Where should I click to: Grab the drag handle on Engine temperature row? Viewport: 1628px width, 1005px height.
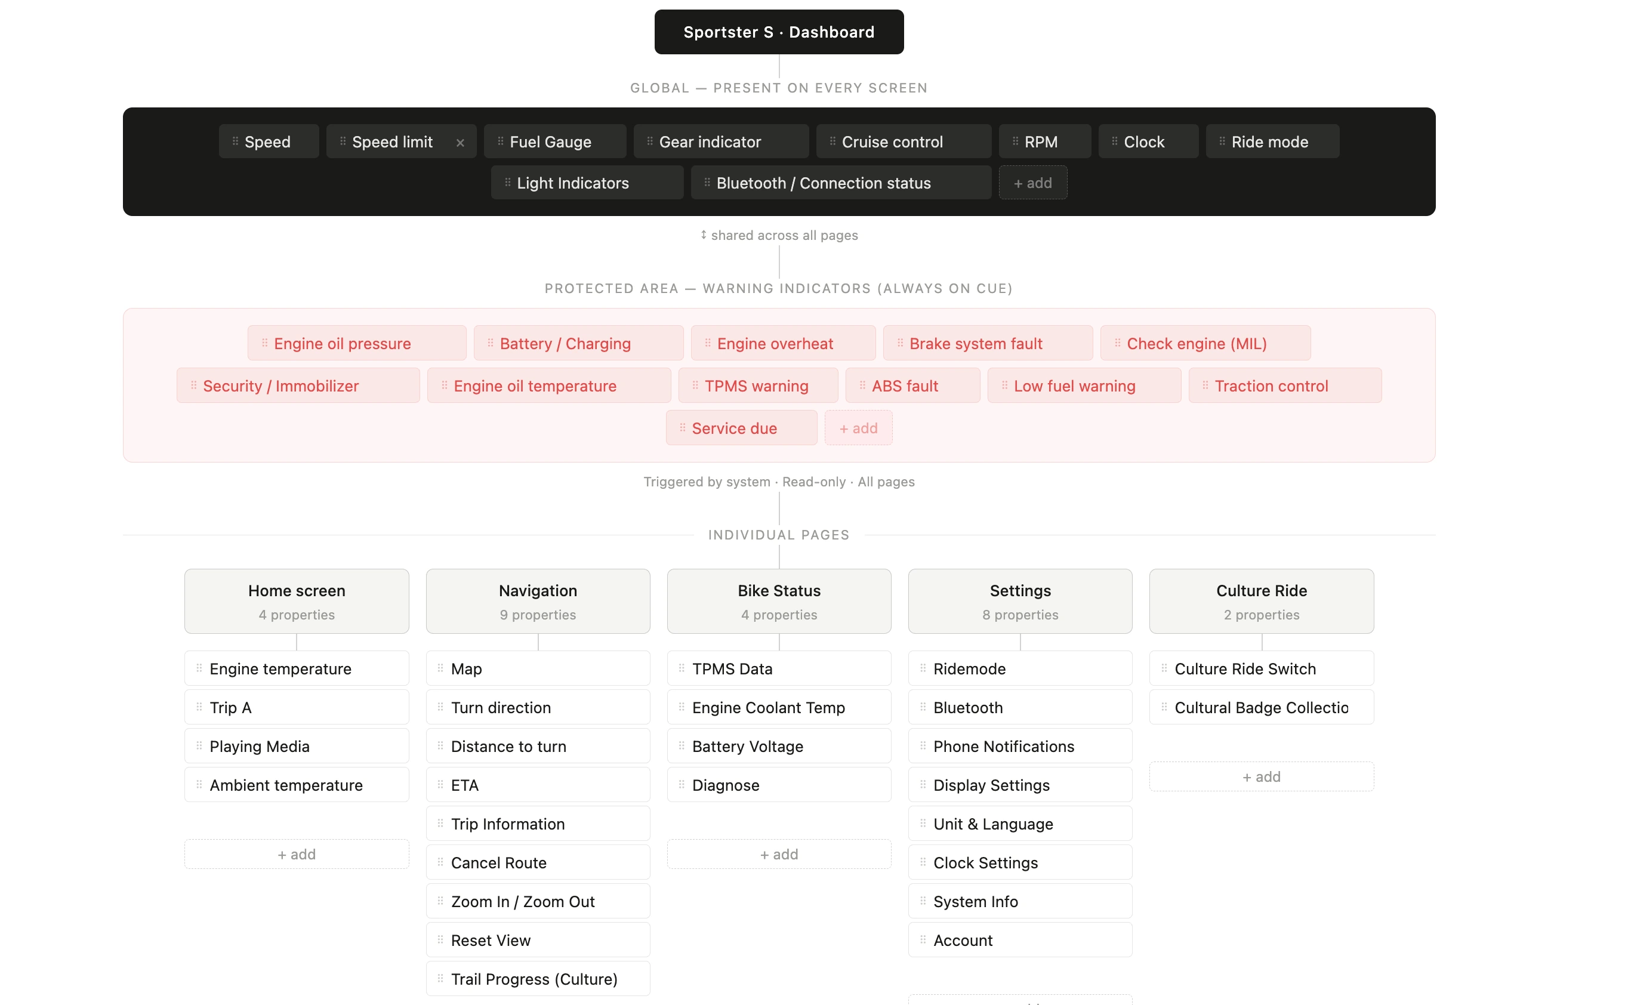tap(199, 668)
